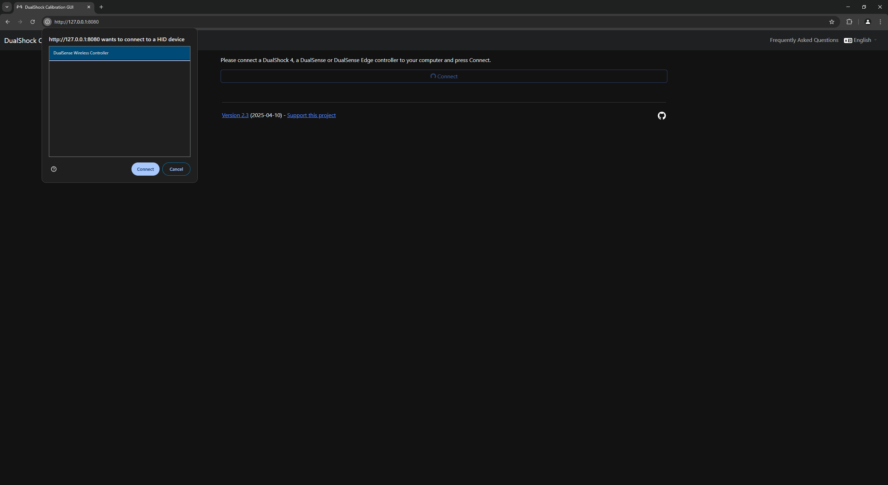Open the GitHub repository icon
Viewport: 888px width, 485px height.
661,116
